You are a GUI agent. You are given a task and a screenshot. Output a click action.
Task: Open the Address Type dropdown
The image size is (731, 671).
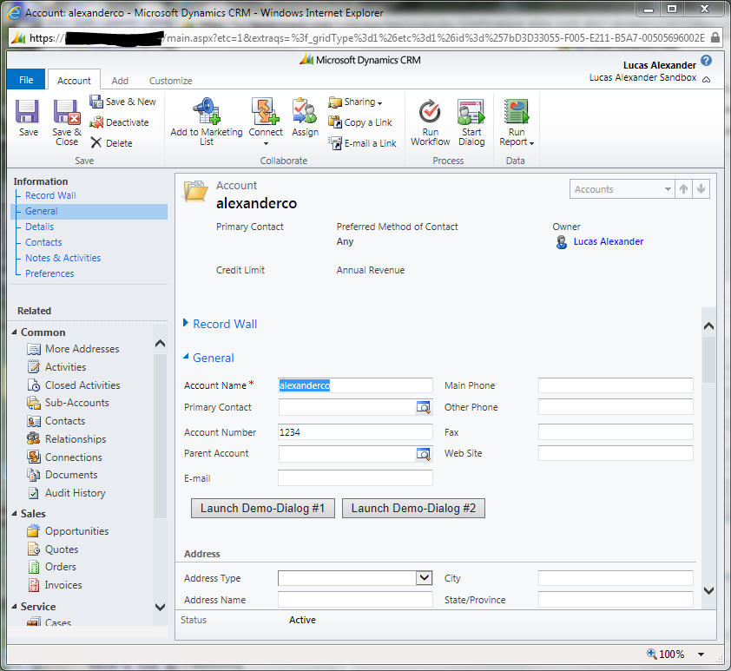(424, 578)
